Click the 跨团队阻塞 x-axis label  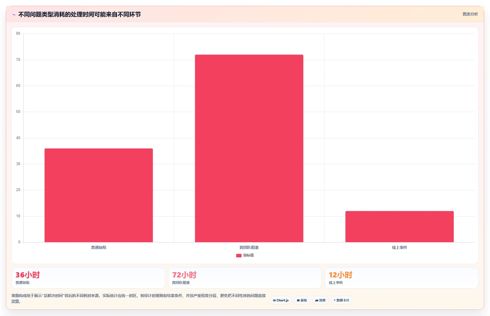(x=249, y=247)
